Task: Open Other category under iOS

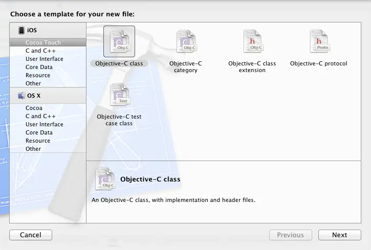Action: (x=33, y=83)
